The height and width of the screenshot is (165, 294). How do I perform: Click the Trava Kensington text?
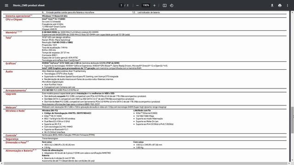coord(50,138)
